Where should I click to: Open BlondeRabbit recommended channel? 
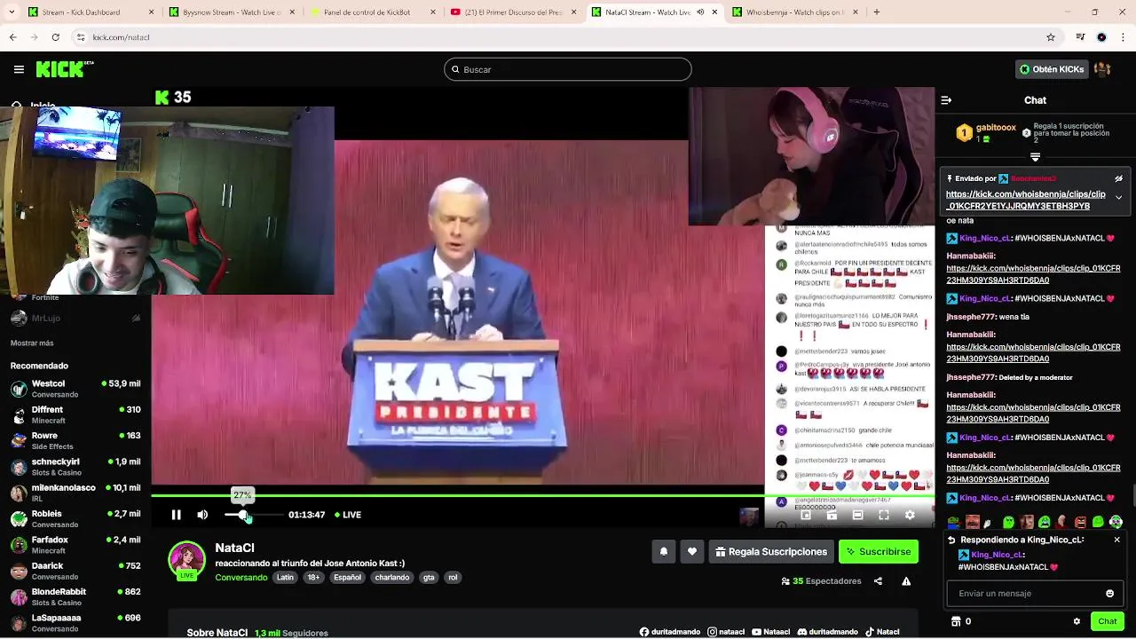point(75,596)
